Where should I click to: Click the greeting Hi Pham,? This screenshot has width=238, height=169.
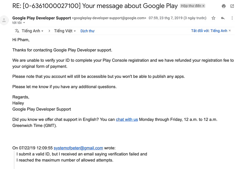coord(21,40)
